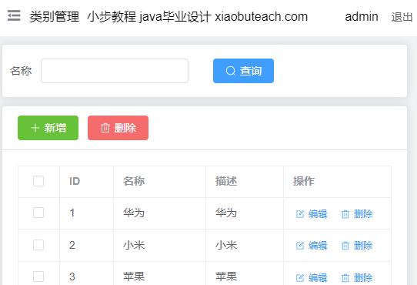This screenshot has width=417, height=285.
Task: Edit the 华为 row via 编辑
Action: tap(312, 214)
